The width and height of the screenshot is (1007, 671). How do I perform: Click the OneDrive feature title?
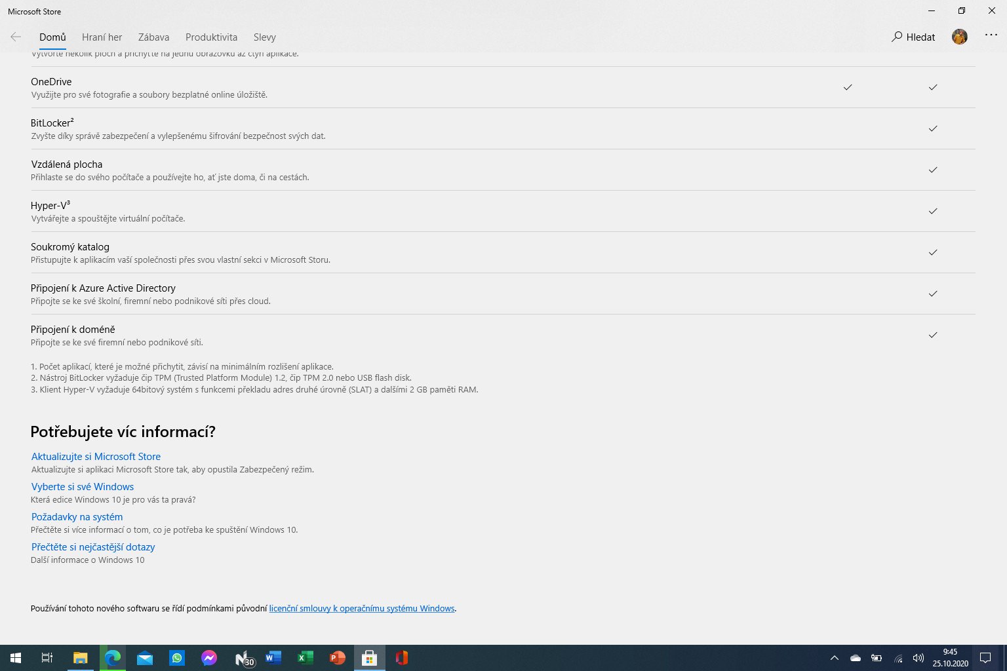pyautogui.click(x=51, y=82)
